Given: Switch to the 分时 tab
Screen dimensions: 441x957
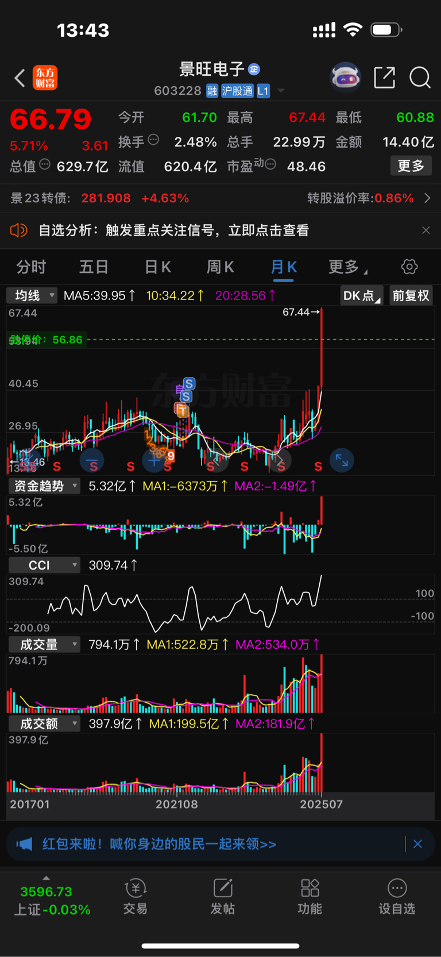Looking at the screenshot, I should coord(31,267).
